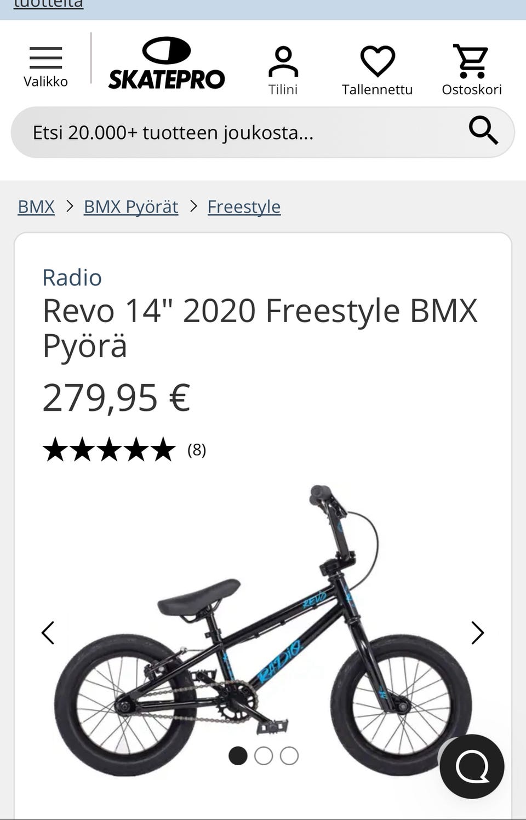Open Tallennettu heart wishlist icon
The height and width of the screenshot is (820, 526).
tap(377, 71)
